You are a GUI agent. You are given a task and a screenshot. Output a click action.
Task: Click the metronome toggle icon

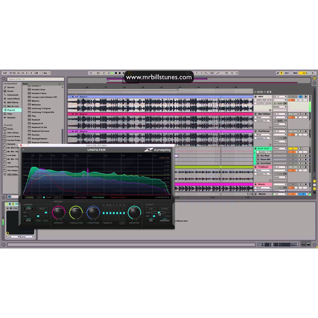click(x=36, y=73)
